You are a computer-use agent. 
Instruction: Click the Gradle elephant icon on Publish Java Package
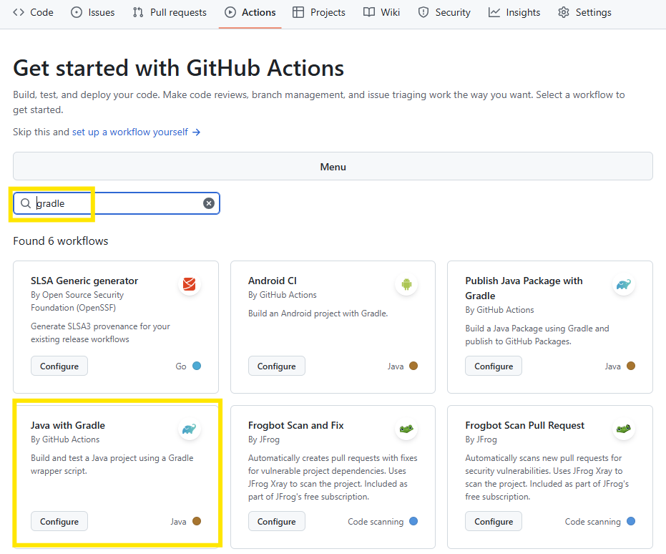(x=624, y=283)
